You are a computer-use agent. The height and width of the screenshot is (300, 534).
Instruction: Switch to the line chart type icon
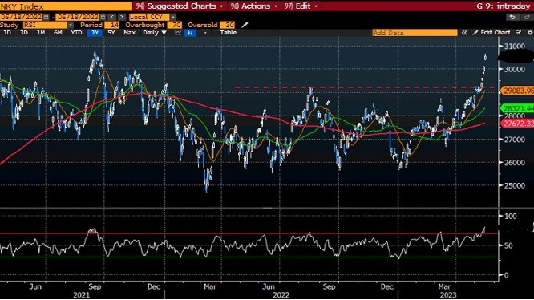coord(178,33)
